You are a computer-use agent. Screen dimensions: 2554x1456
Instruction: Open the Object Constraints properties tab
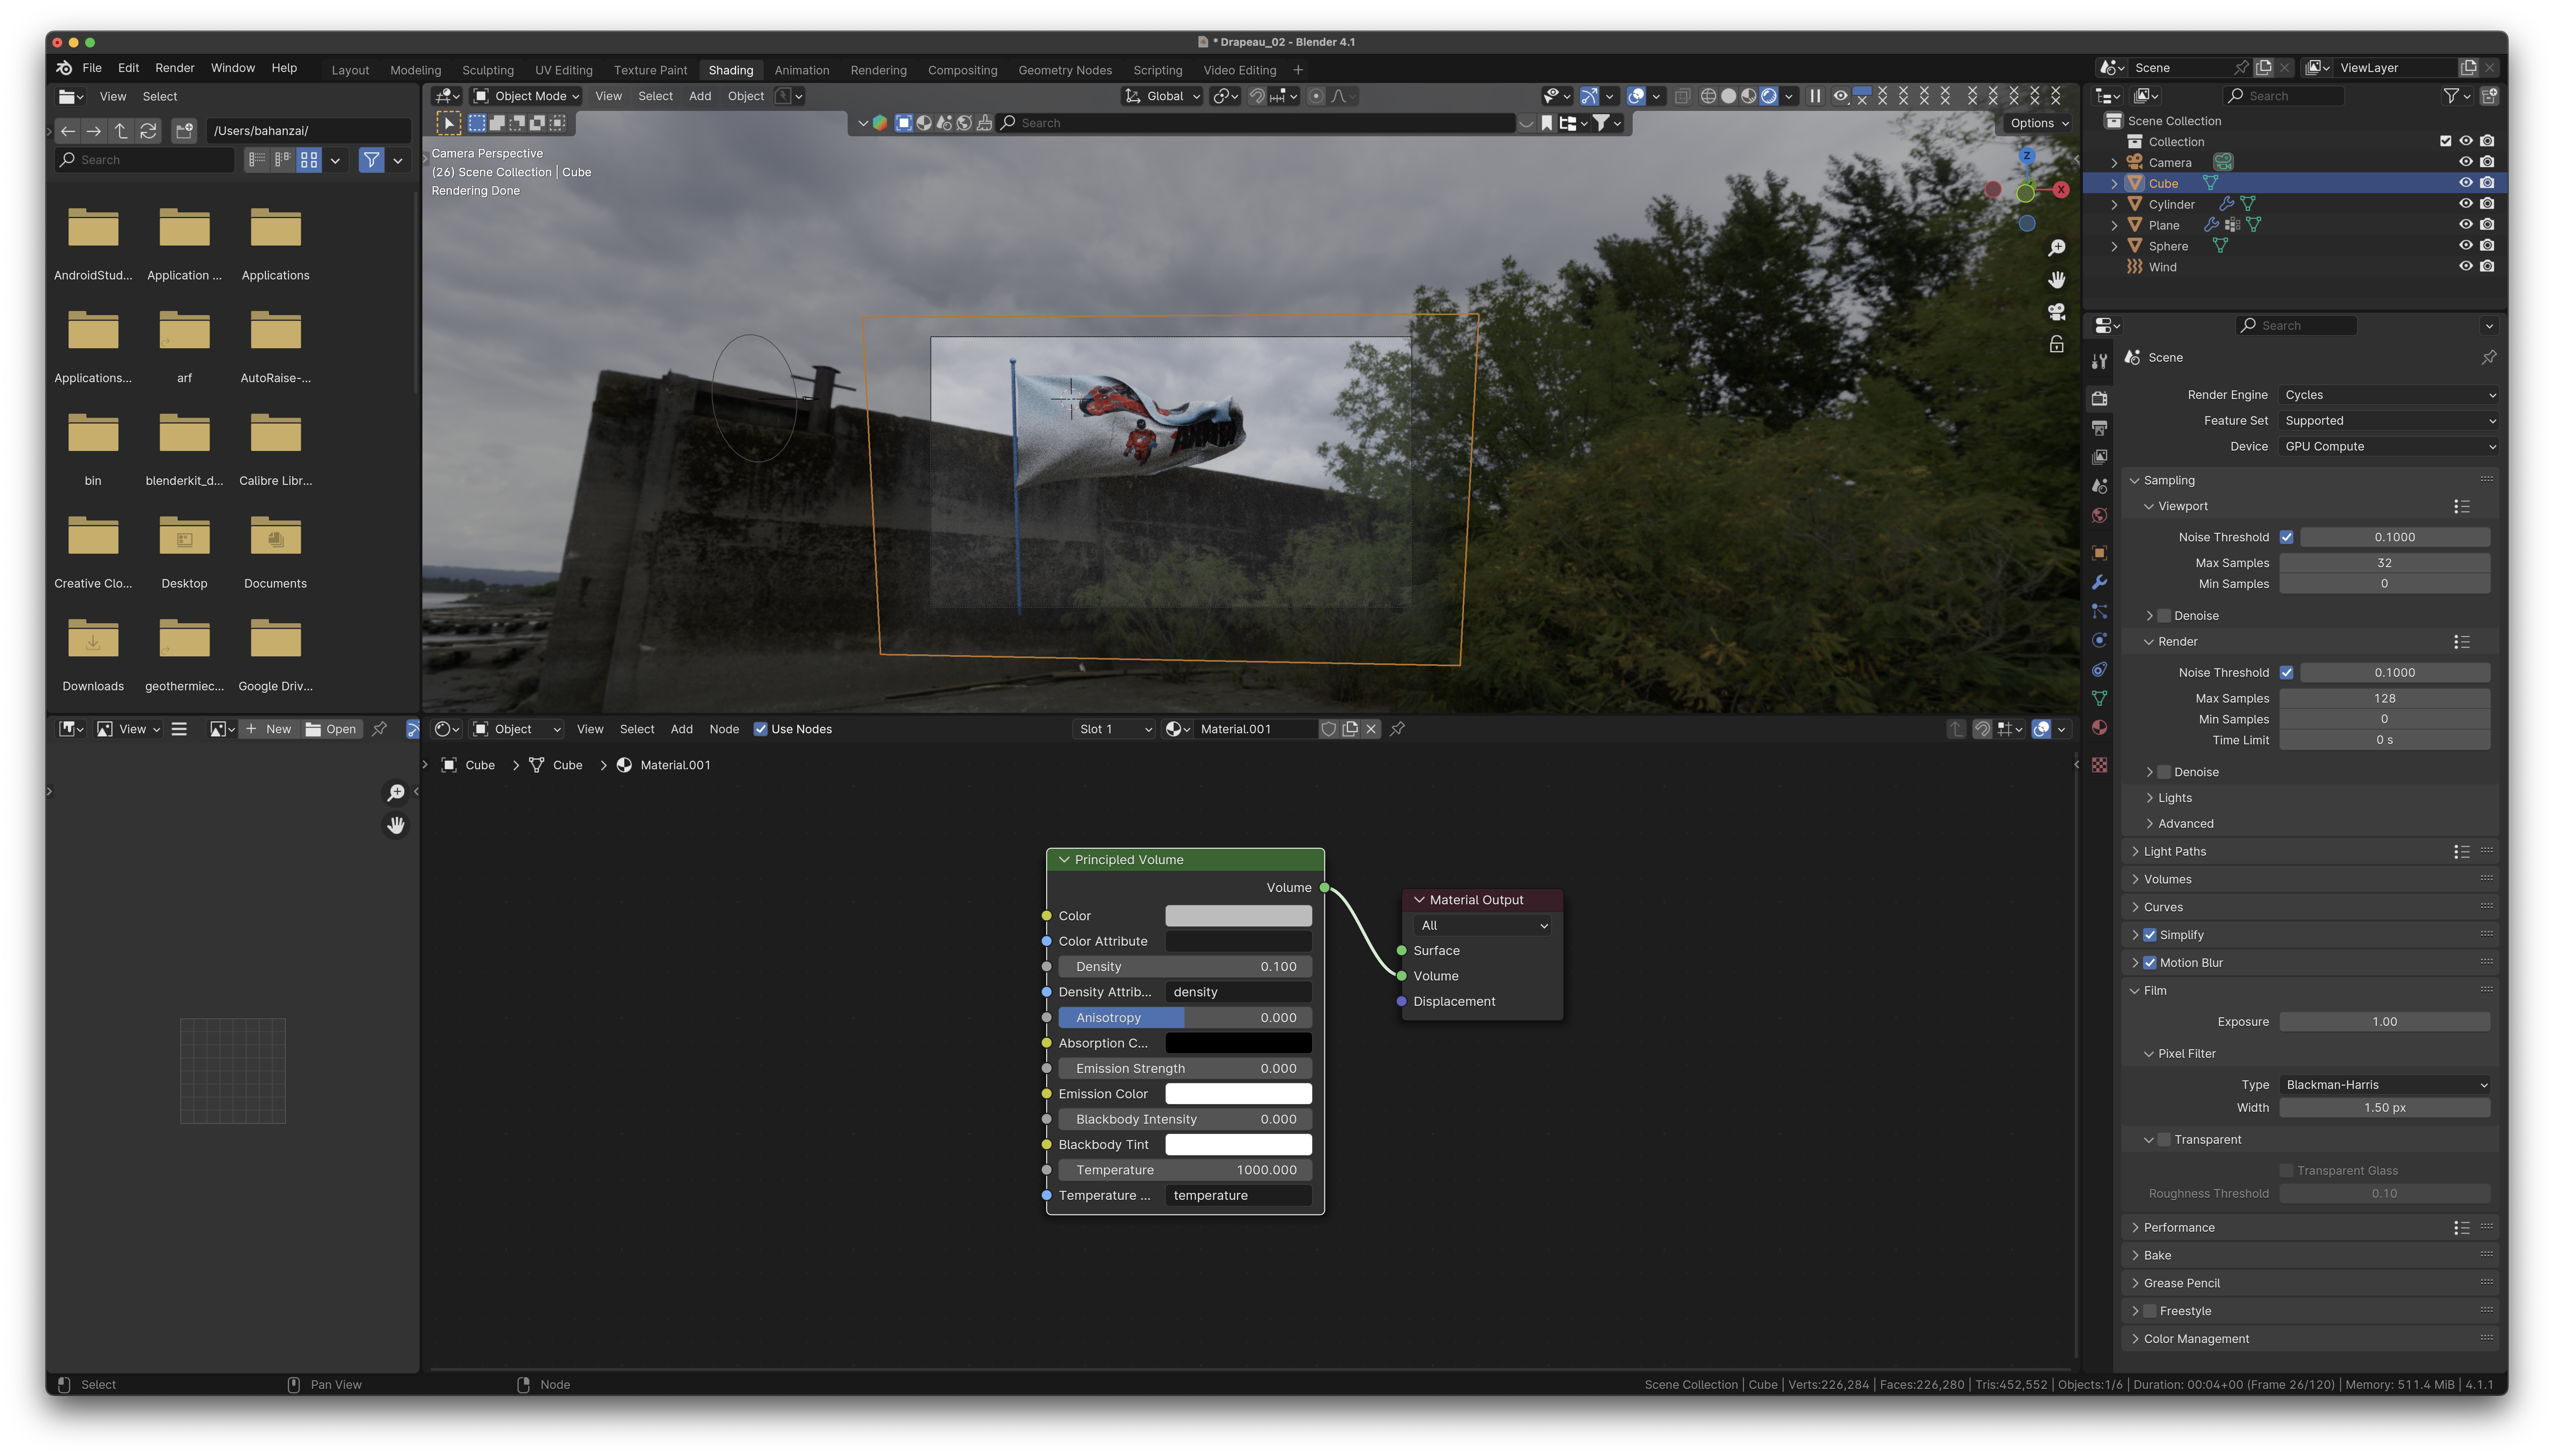tap(2099, 669)
